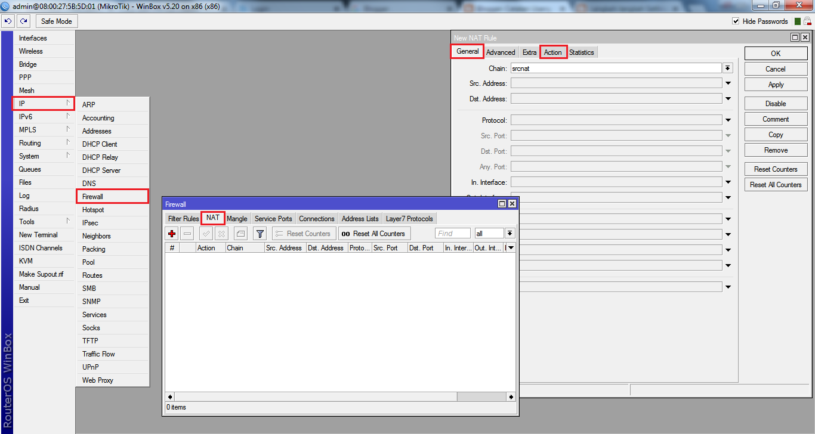This screenshot has width=815, height=434.
Task: Select the NAT tab in Firewall window
Action: [x=213, y=218]
